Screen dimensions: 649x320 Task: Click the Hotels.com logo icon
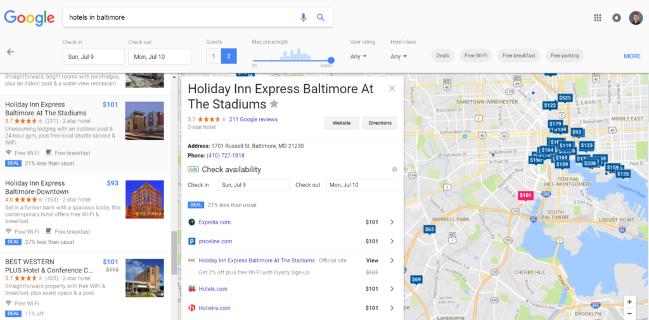[x=191, y=289]
